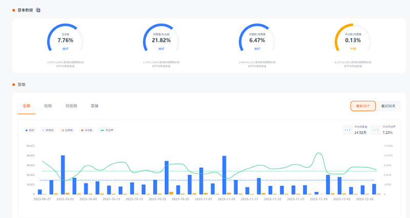Viewport: 410px width, 218px height.
Task: Click the copy icon beside 基本数据
Action: pyautogui.click(x=38, y=10)
